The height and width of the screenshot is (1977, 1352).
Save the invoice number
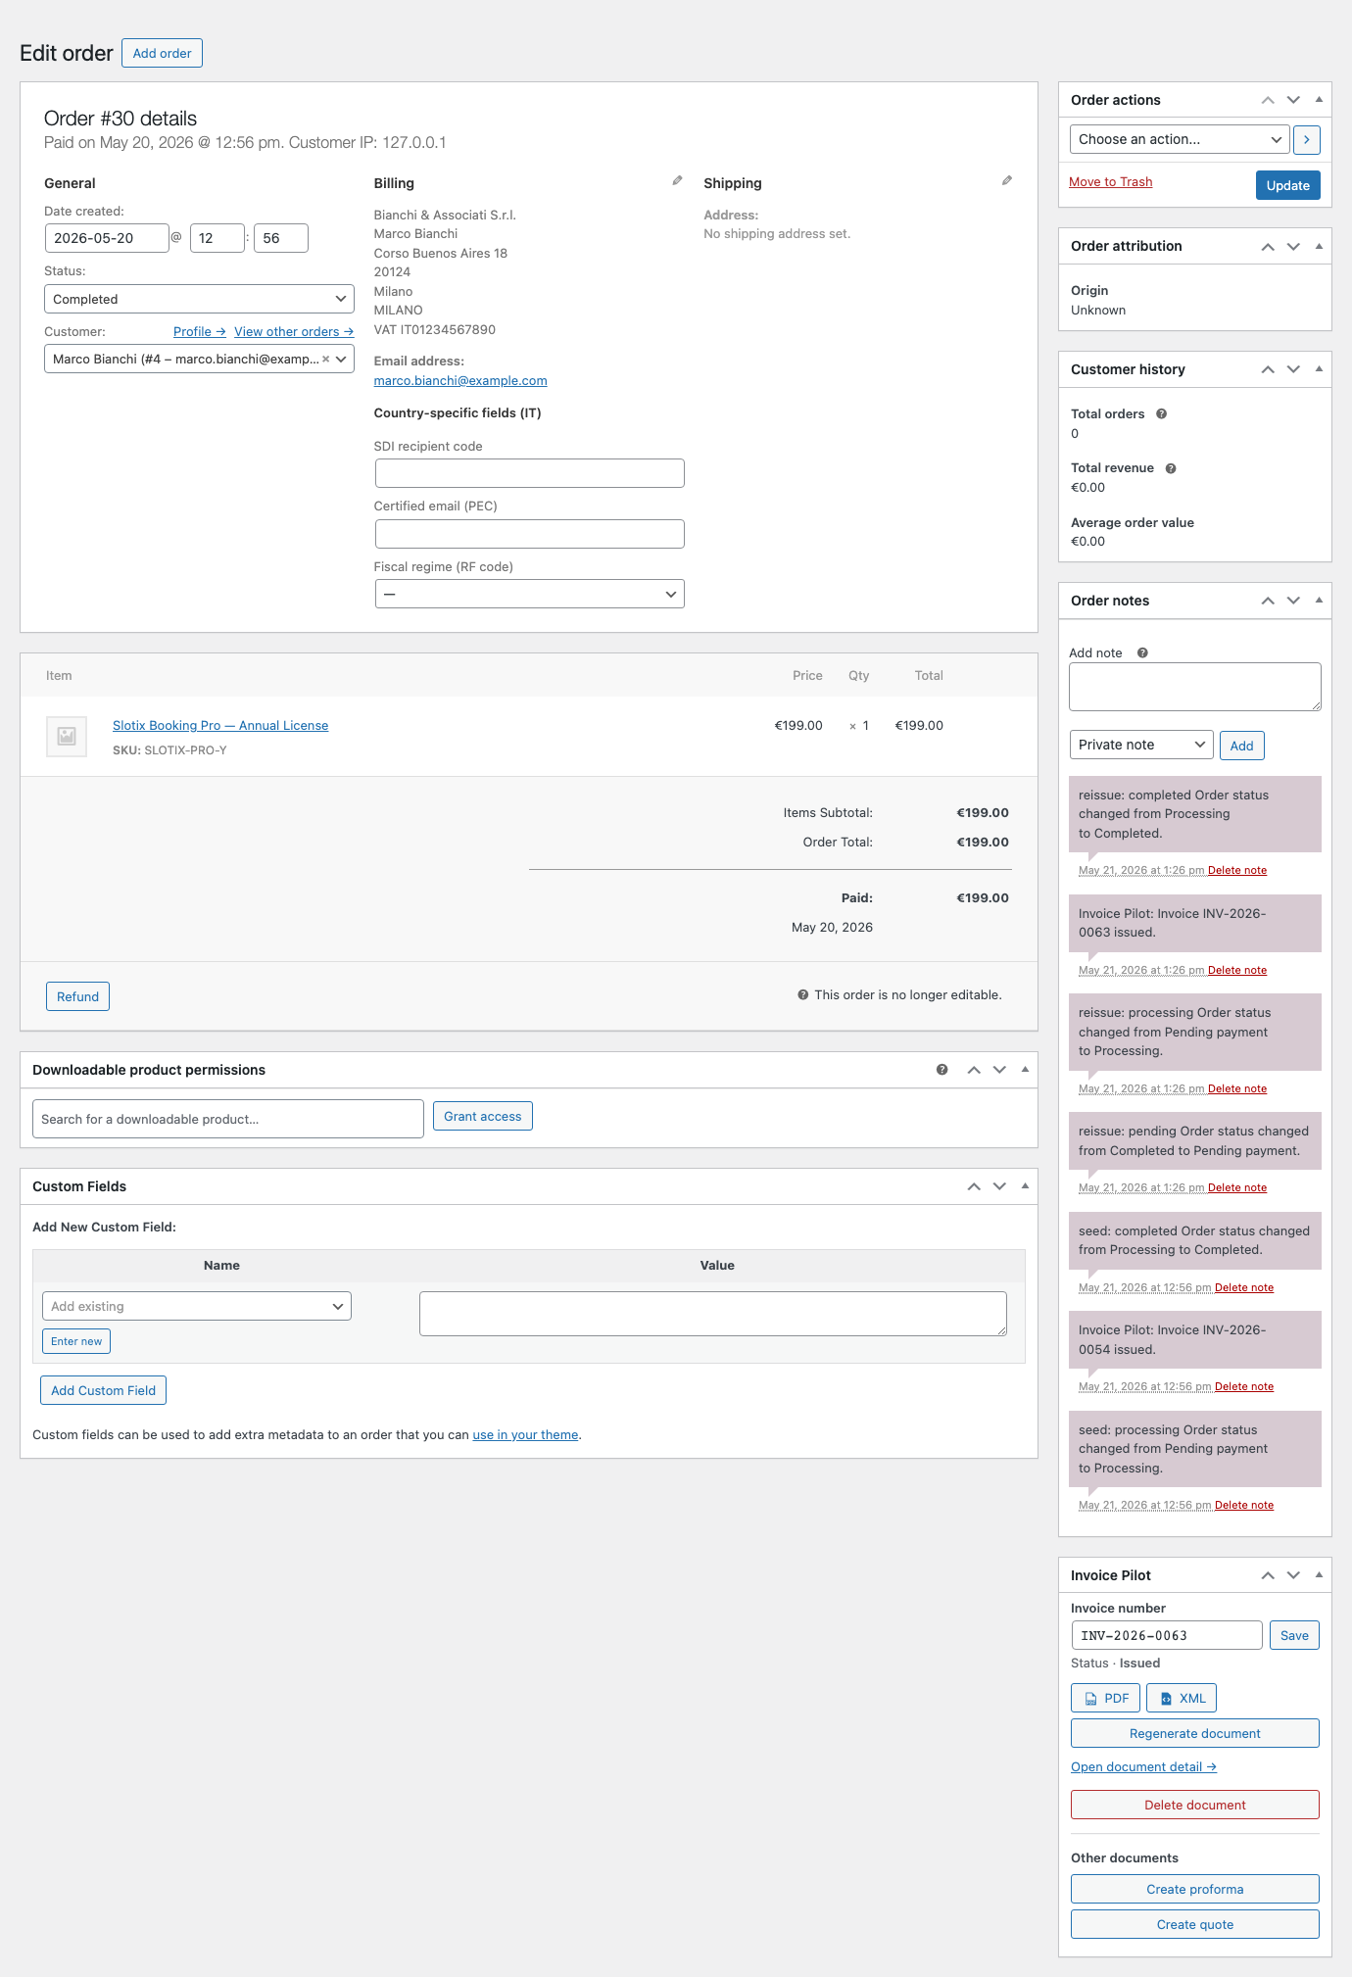coord(1294,1635)
